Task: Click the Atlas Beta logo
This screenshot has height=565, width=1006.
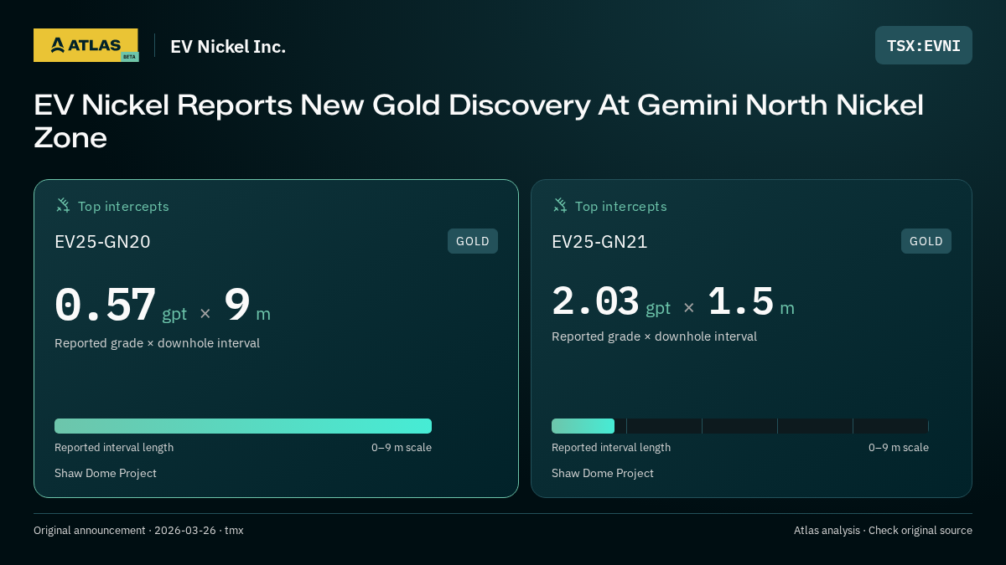Action: tap(86, 45)
